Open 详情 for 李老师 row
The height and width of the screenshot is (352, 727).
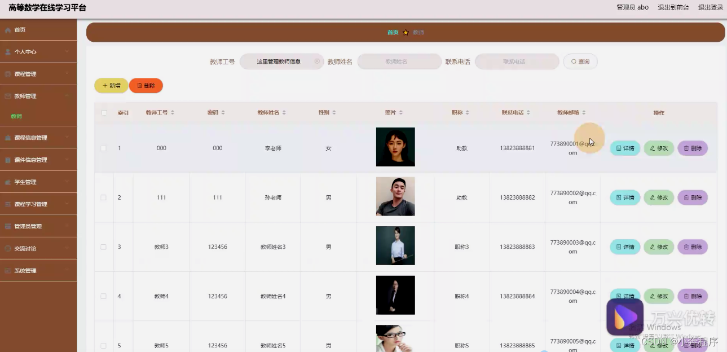tap(625, 148)
